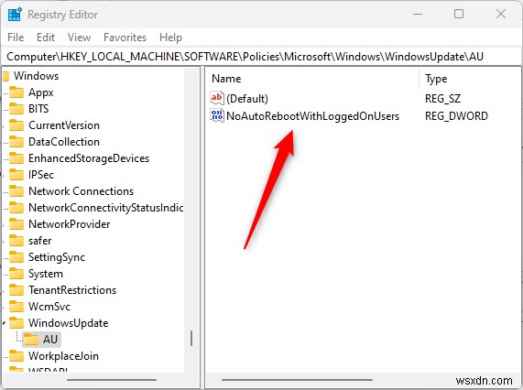Click the tree pane vertical scrollbar thumb

pyautogui.click(x=191, y=339)
